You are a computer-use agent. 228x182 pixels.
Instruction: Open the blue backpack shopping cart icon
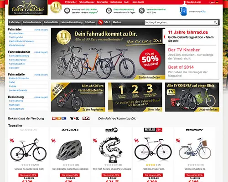click(183, 11)
